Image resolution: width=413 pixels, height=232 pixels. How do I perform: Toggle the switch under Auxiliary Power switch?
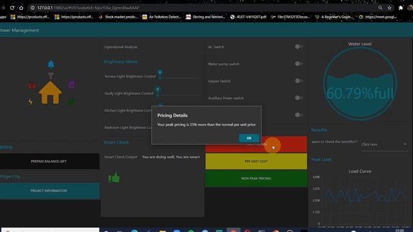point(299,115)
